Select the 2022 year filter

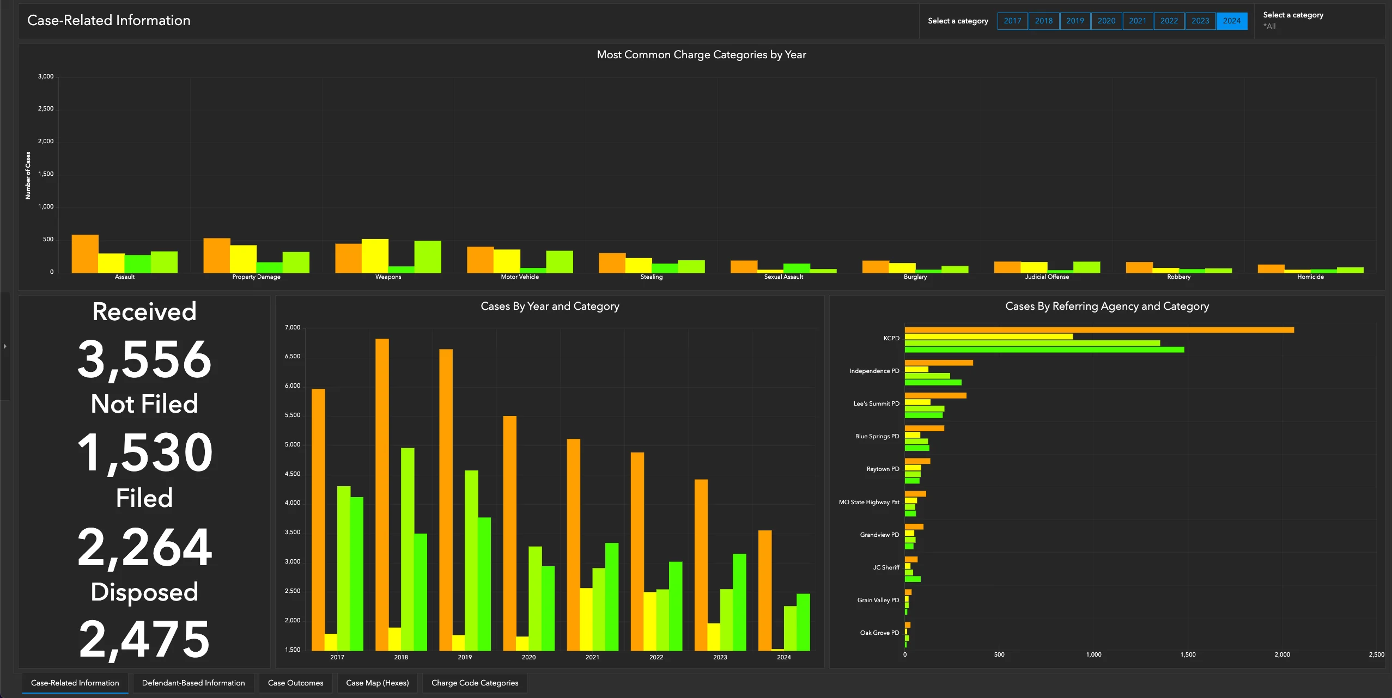click(1169, 21)
